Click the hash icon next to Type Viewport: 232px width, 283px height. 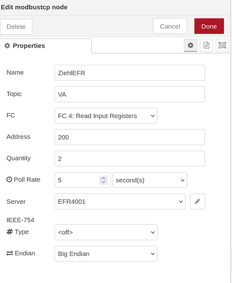[10, 231]
